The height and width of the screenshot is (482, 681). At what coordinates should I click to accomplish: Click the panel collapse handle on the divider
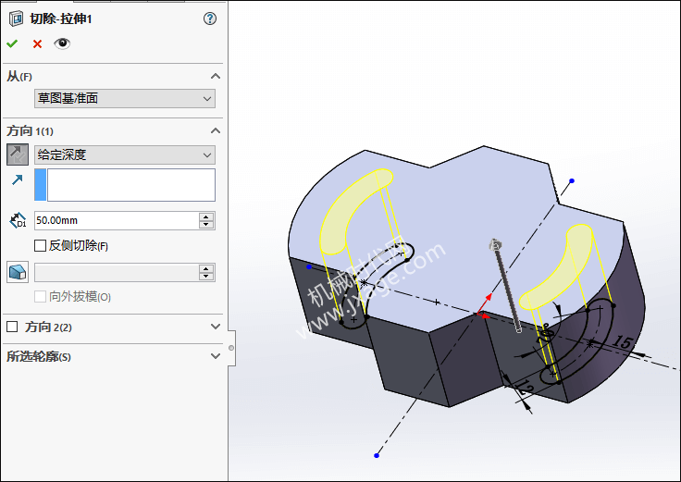click(231, 348)
